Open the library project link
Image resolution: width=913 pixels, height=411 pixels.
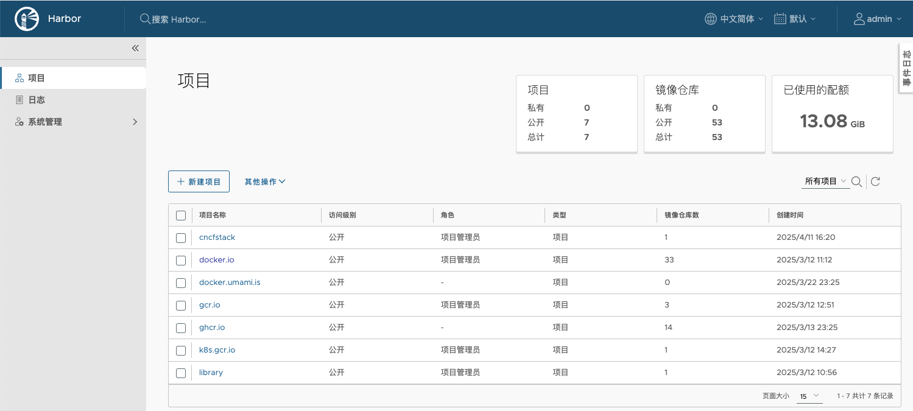[211, 373]
